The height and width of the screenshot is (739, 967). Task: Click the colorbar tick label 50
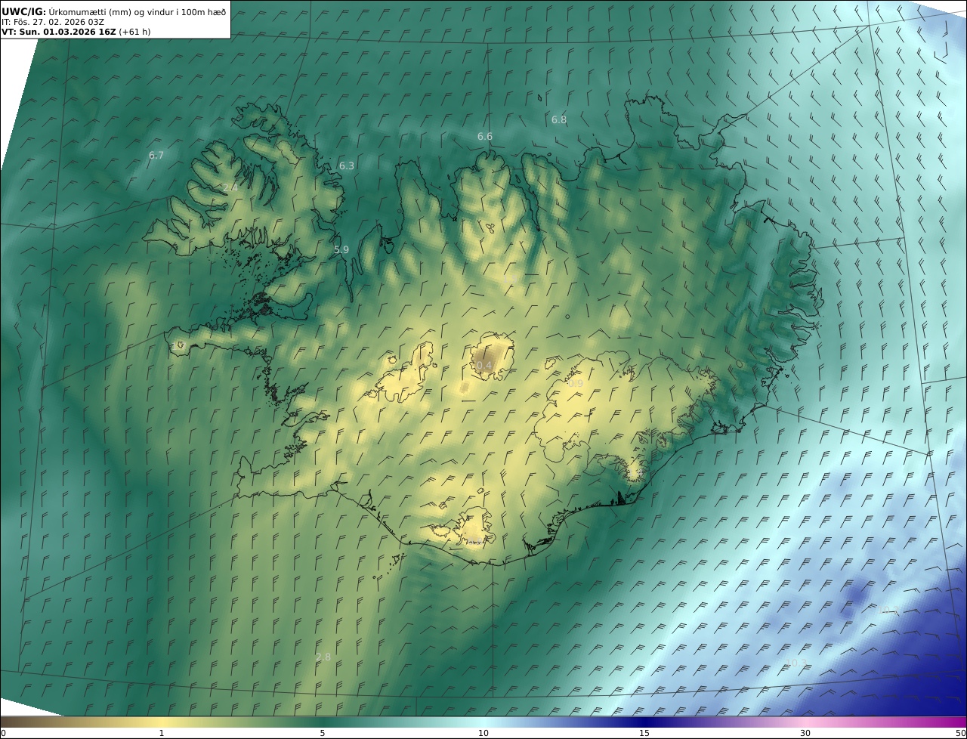961,733
